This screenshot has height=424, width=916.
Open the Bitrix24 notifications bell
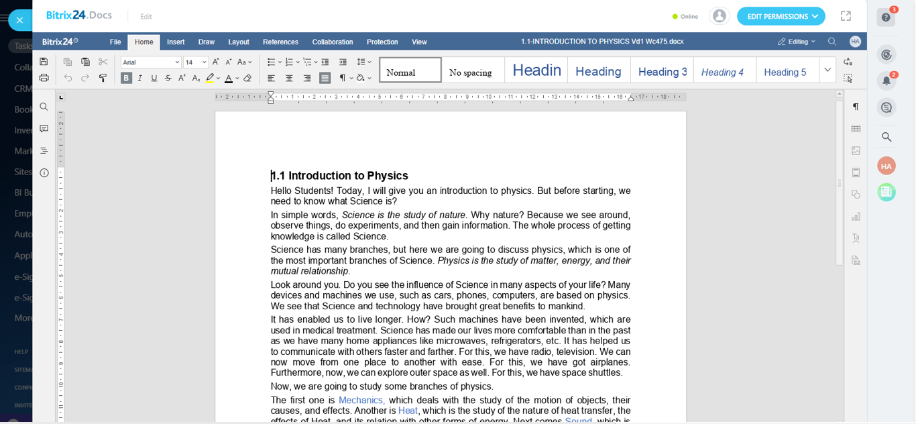pyautogui.click(x=886, y=81)
